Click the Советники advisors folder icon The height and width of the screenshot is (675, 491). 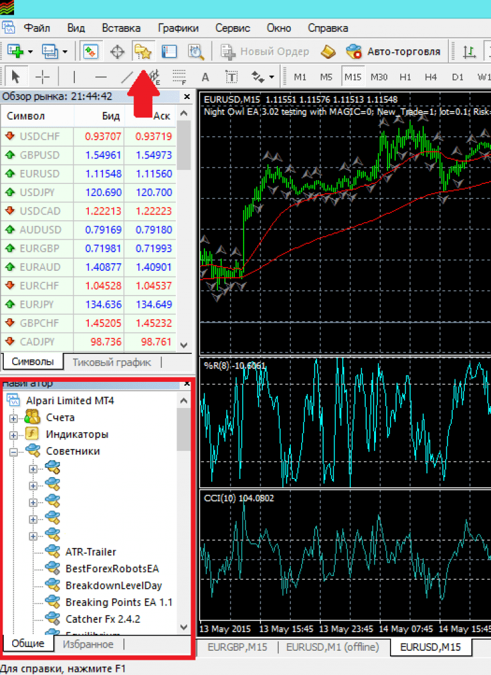pos(33,451)
